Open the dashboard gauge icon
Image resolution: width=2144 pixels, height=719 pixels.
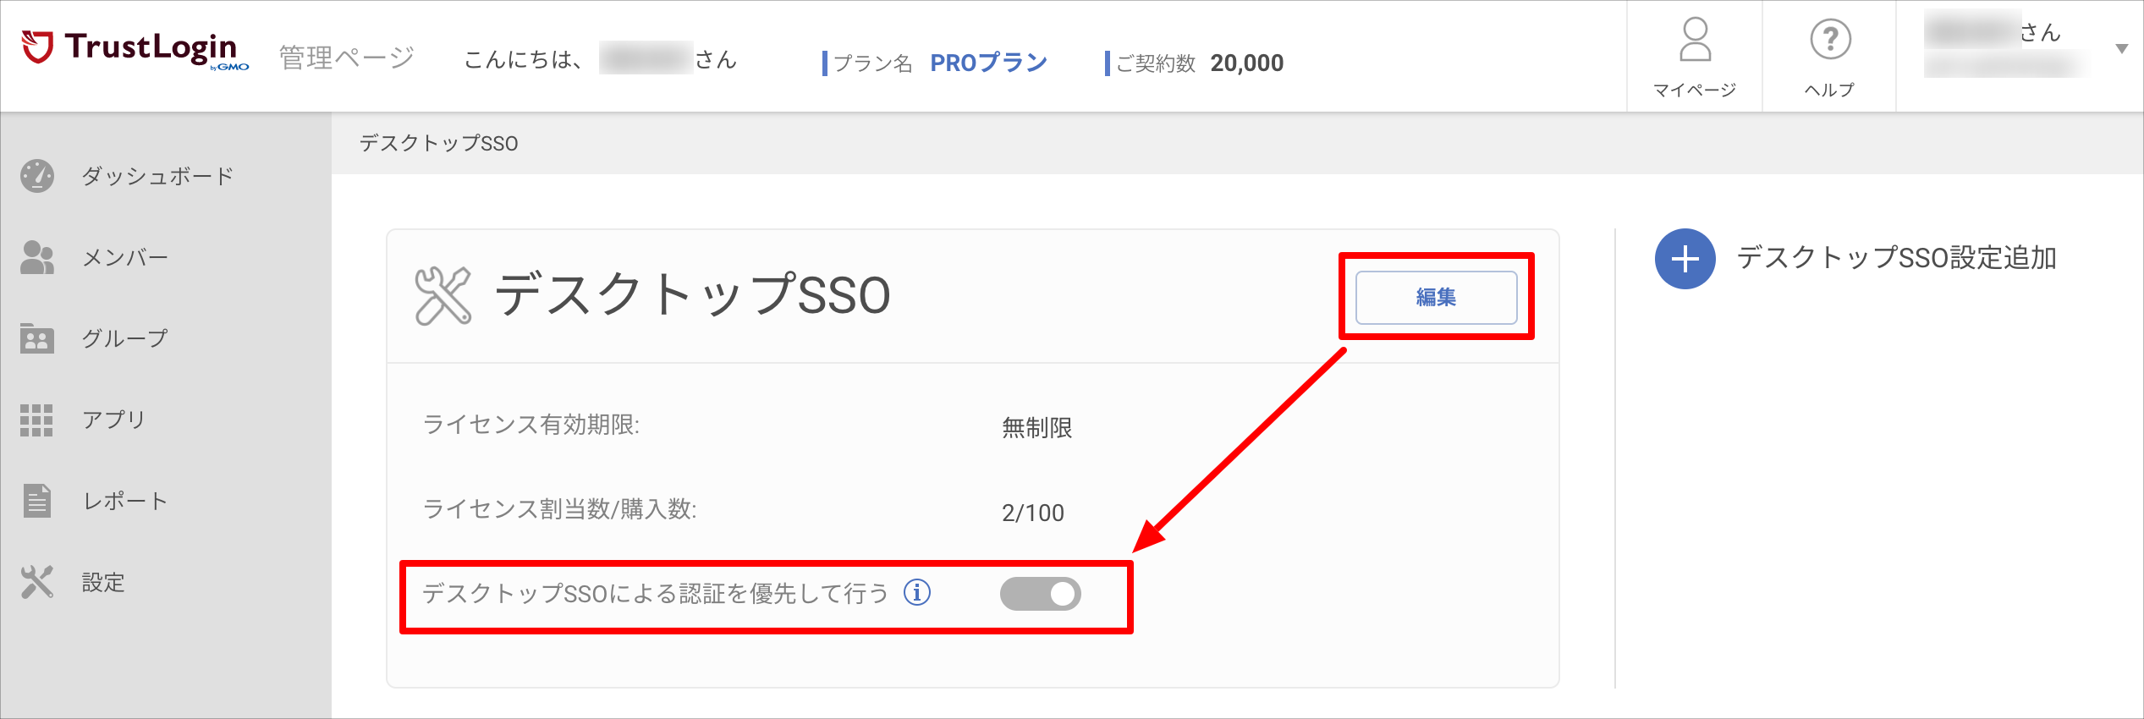tap(37, 176)
